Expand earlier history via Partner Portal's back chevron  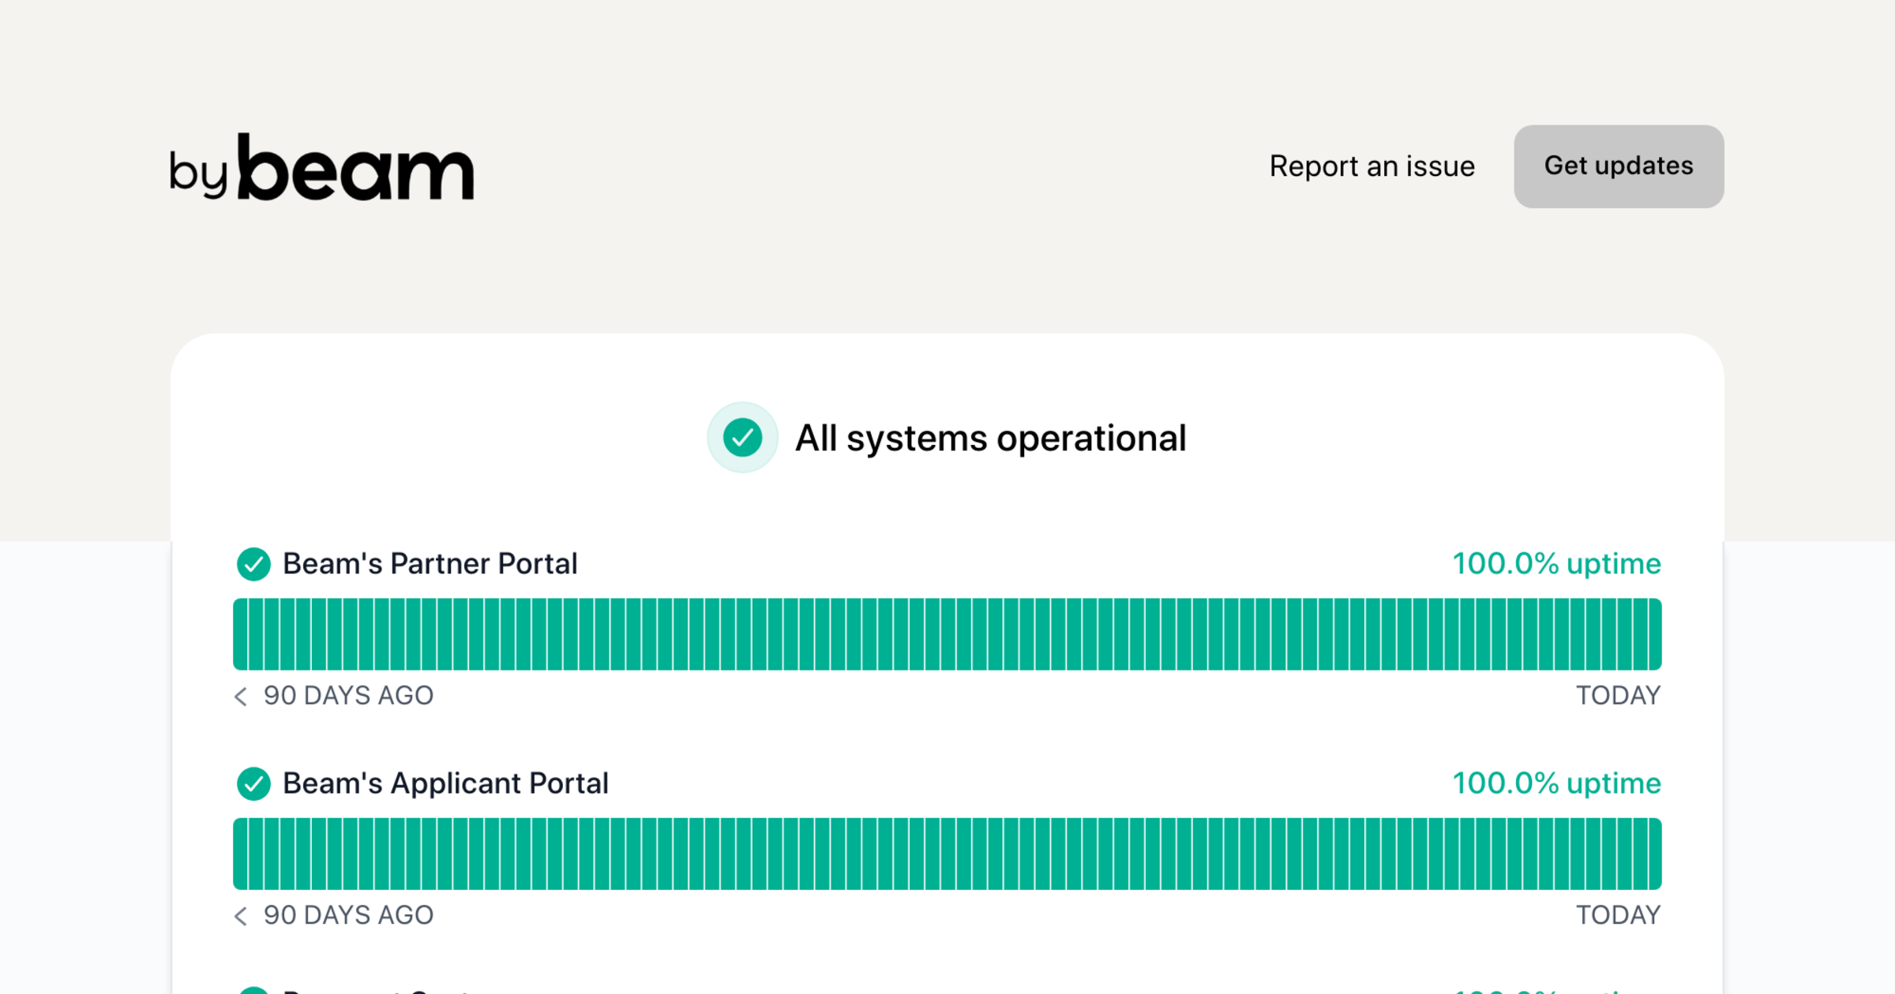pyautogui.click(x=239, y=696)
